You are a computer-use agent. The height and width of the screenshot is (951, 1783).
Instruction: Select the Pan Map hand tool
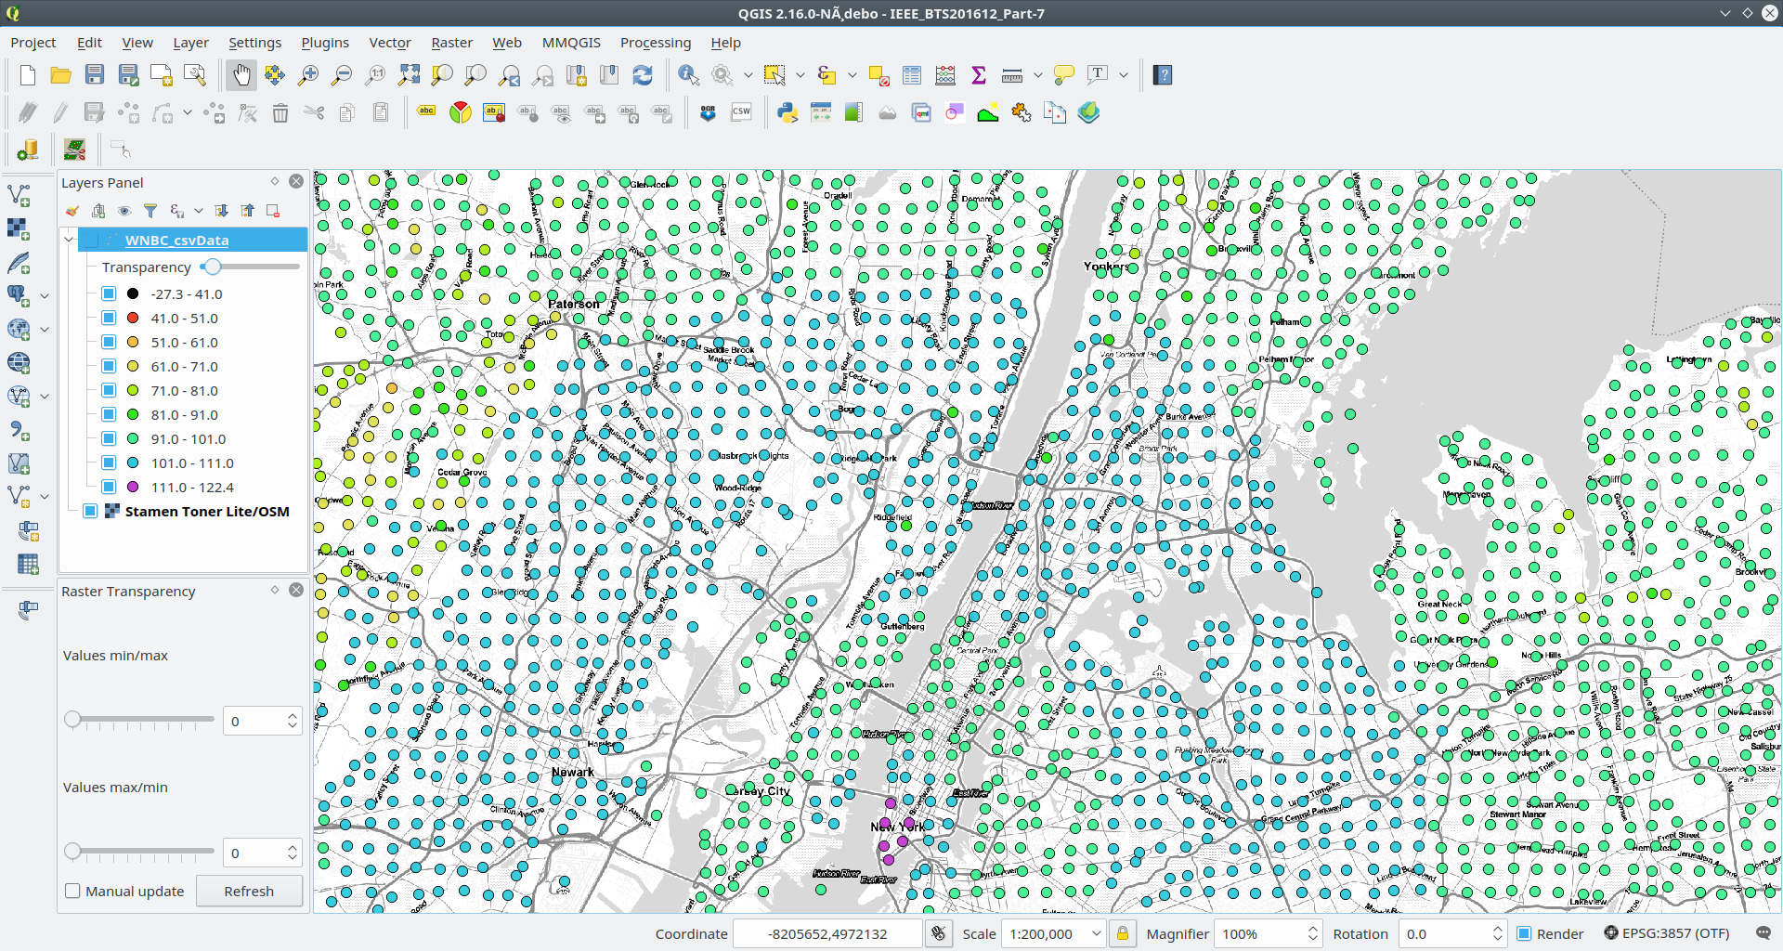[x=241, y=75]
